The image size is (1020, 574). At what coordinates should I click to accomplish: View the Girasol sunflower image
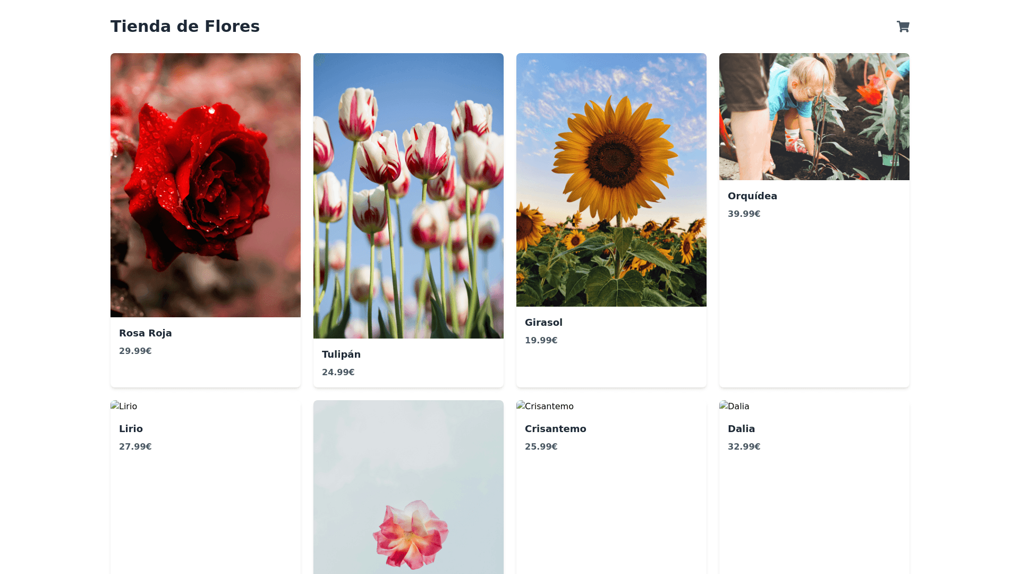point(611,180)
